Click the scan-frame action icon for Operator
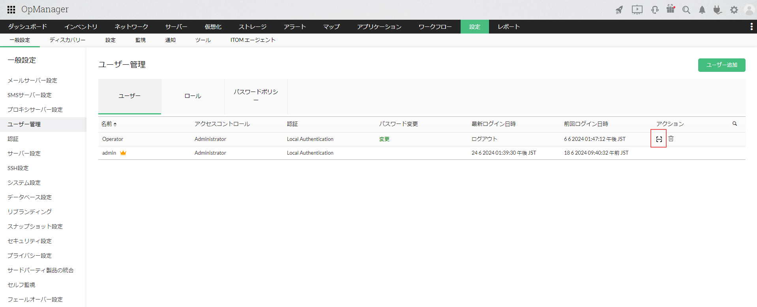The image size is (757, 307). tap(659, 139)
